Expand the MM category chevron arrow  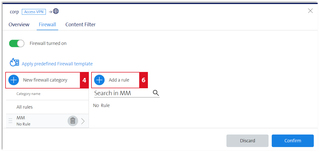pos(83,121)
